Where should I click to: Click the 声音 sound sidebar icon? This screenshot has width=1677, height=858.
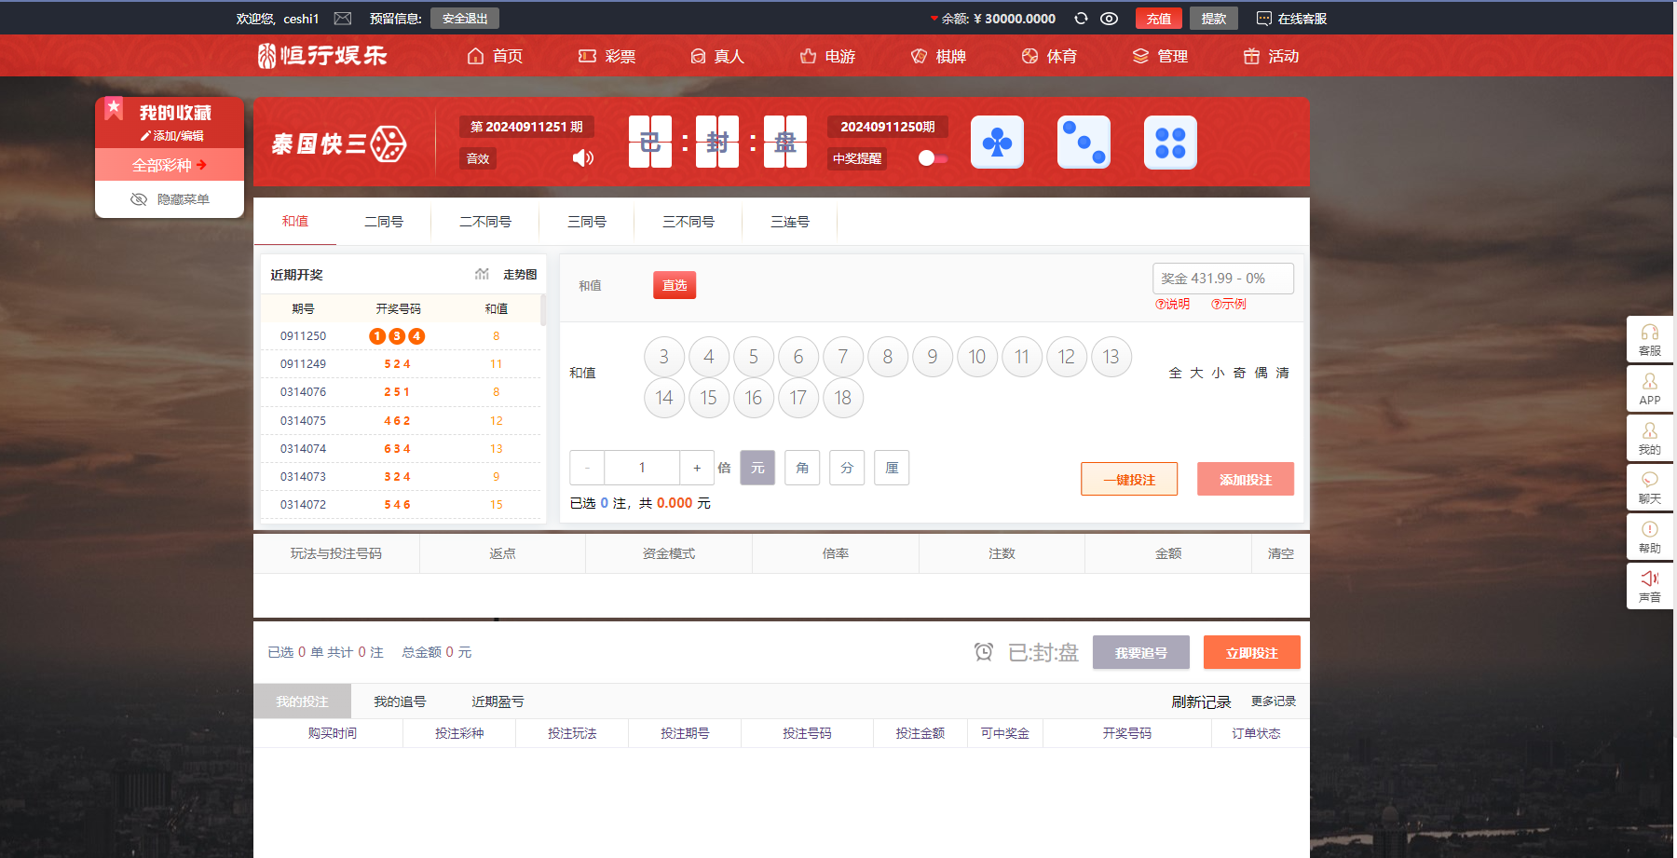[x=1649, y=586]
